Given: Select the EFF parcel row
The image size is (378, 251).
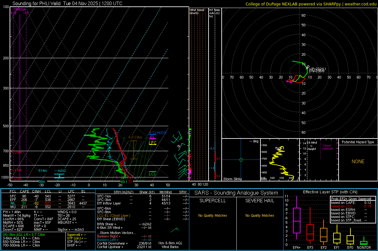Looking at the screenshot, I should point(48,200).
